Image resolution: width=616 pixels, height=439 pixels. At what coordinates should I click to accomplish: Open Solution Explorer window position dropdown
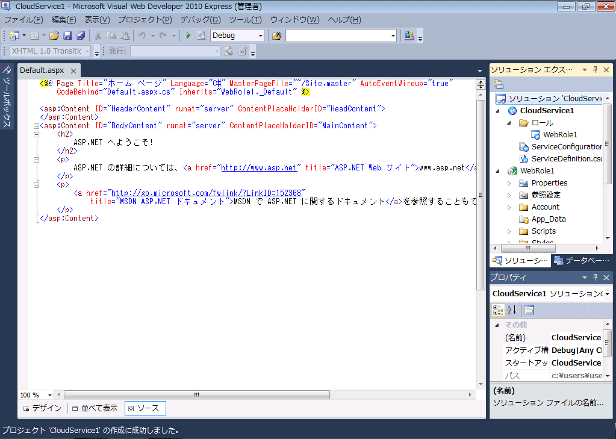pos(585,70)
